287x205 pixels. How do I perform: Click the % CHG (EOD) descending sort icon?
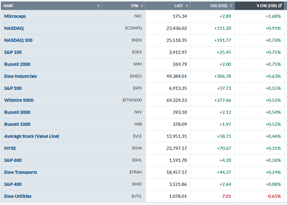tap(280, 6)
